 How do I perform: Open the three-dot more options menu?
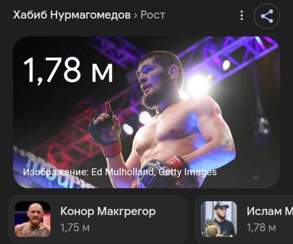point(241,15)
